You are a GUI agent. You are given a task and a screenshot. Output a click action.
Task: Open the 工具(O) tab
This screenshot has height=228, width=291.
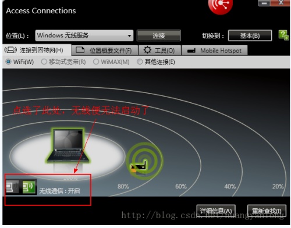[x=159, y=51]
